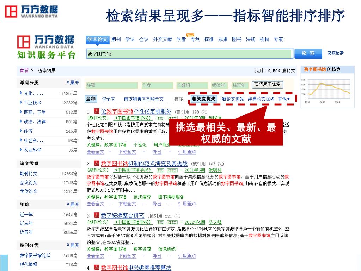Viewport: 361px width, 271px height.
Task: Expand the 工业技术 subject category arrow
Action: click(21, 103)
